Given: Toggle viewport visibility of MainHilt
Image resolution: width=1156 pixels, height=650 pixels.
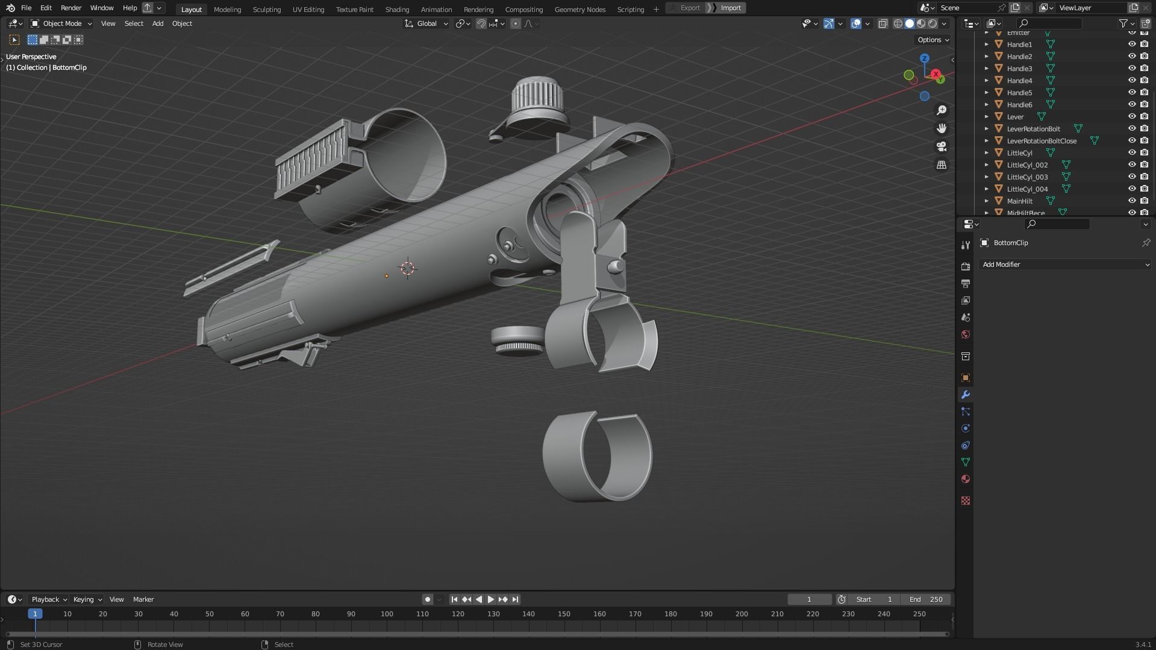Looking at the screenshot, I should (x=1132, y=201).
